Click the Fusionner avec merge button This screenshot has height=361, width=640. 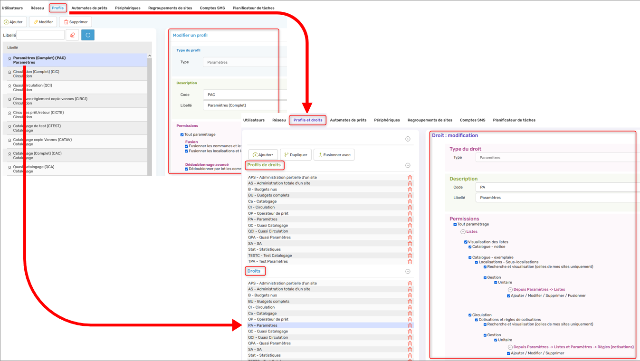click(x=334, y=155)
